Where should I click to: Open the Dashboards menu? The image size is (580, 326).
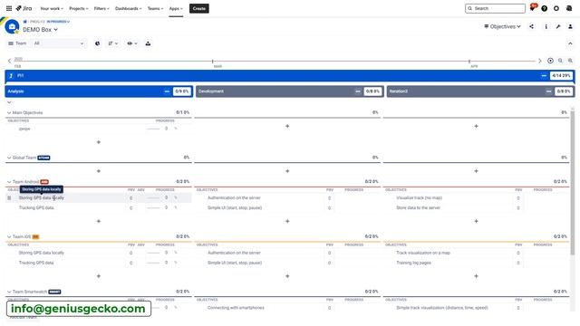point(128,8)
